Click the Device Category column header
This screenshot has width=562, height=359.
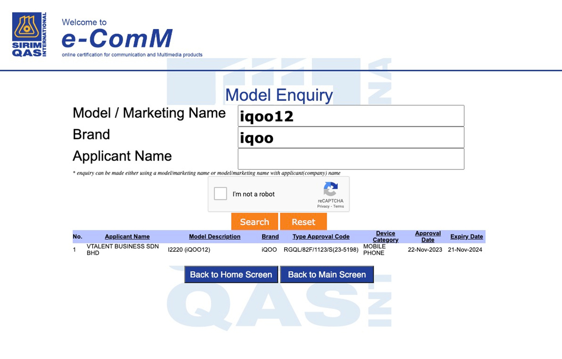tap(385, 237)
